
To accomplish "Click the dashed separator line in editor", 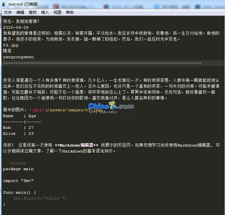I will coord(102,63).
